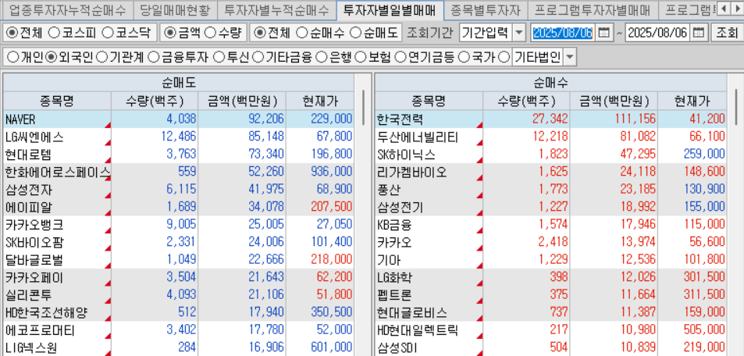The height and width of the screenshot is (356, 744).
Task: Open calendar picker for start date
Action: pos(603,33)
